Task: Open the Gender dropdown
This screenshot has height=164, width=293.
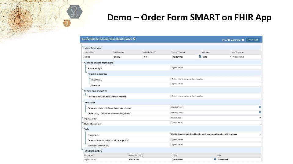Action: [217, 57]
